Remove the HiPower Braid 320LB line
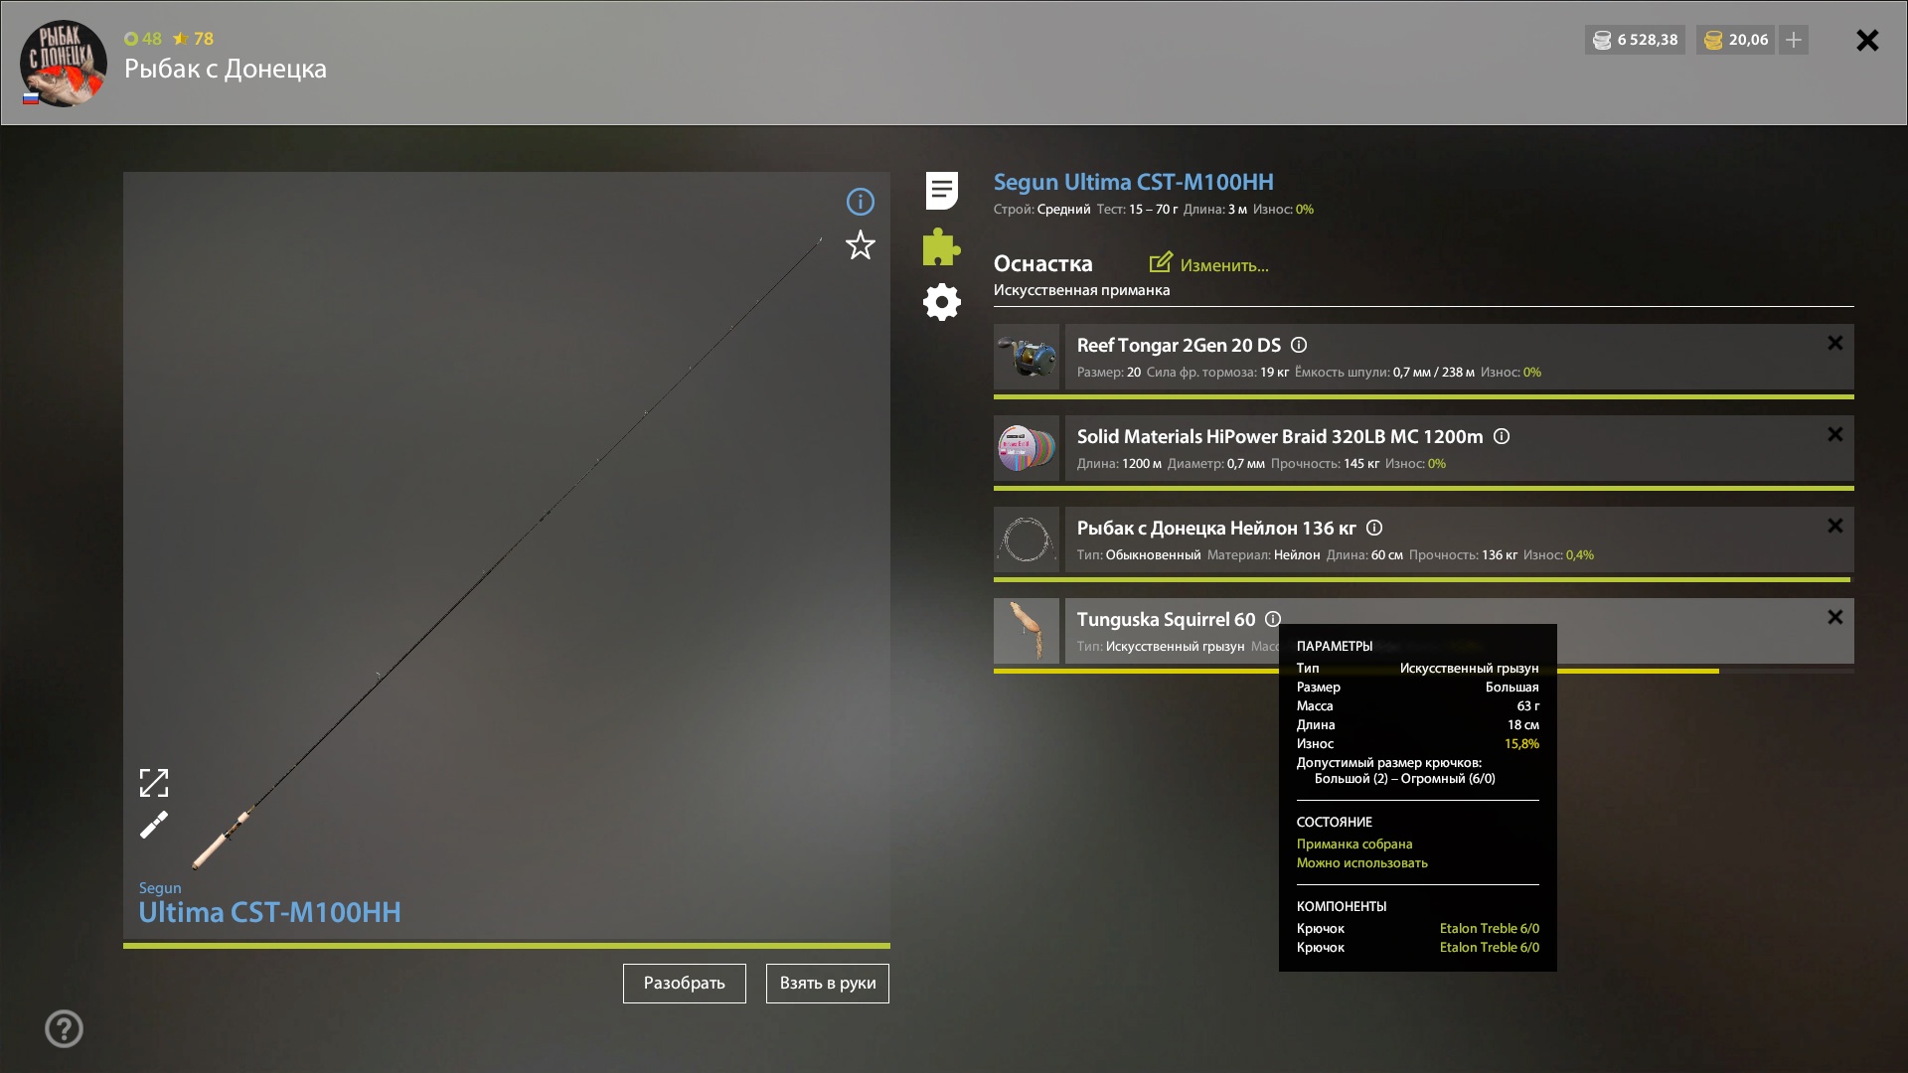The height and width of the screenshot is (1073, 1908). pyautogui.click(x=1835, y=434)
